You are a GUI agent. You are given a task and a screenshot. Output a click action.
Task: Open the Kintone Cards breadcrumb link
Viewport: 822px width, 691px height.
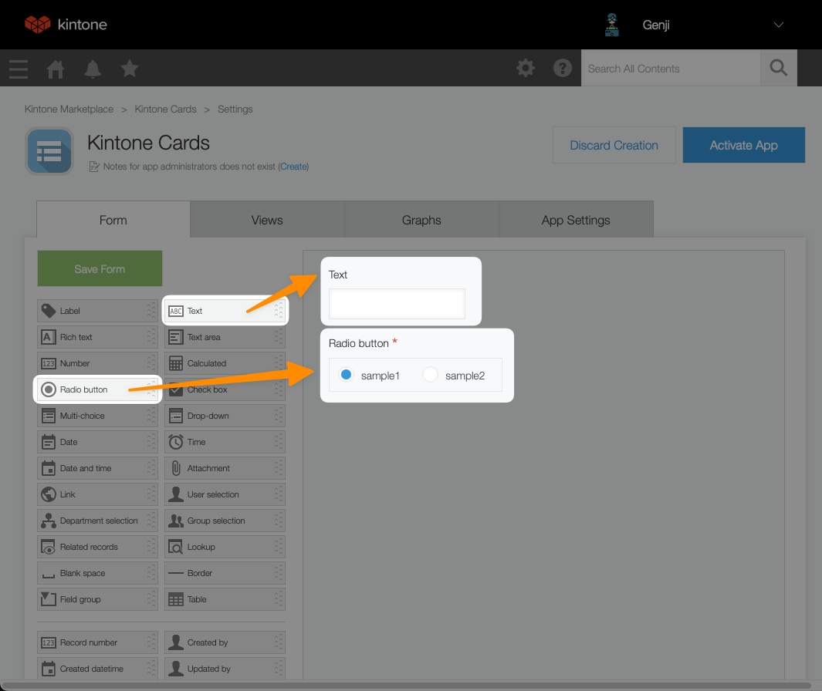tap(166, 109)
